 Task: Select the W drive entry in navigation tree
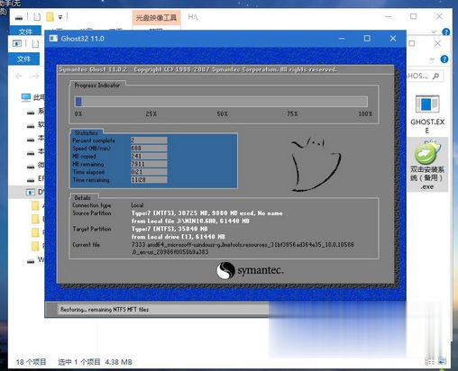pos(35,260)
